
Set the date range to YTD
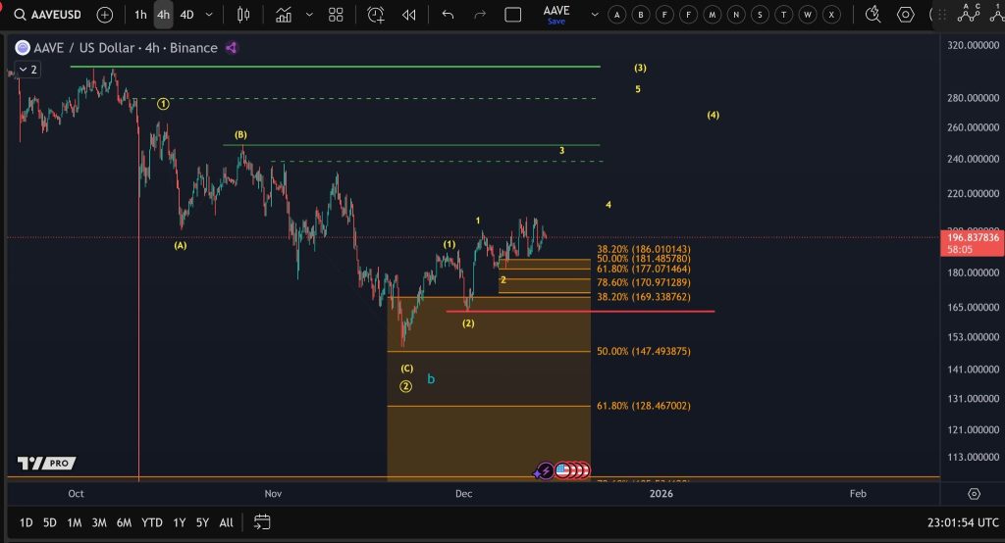tap(152, 522)
